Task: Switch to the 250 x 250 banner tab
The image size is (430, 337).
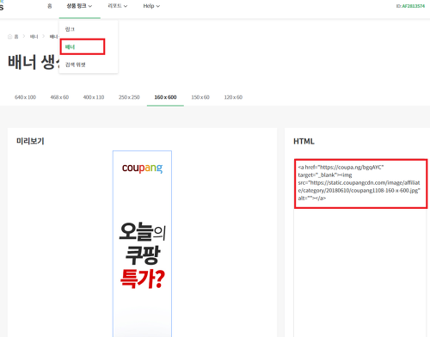Action: [x=129, y=97]
